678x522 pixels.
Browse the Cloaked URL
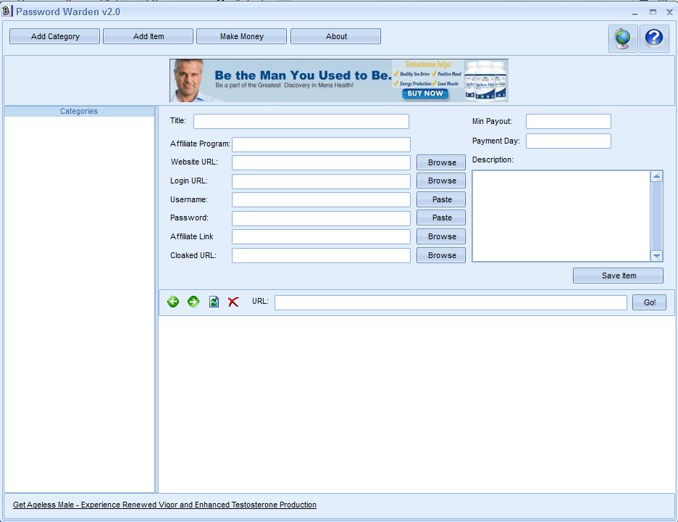pyautogui.click(x=441, y=255)
